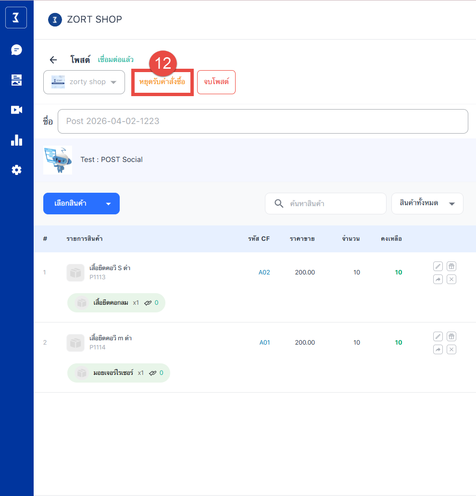Open the เลือกสินค้า dropdown button
Screen dimensions: 476x496
(x=81, y=203)
